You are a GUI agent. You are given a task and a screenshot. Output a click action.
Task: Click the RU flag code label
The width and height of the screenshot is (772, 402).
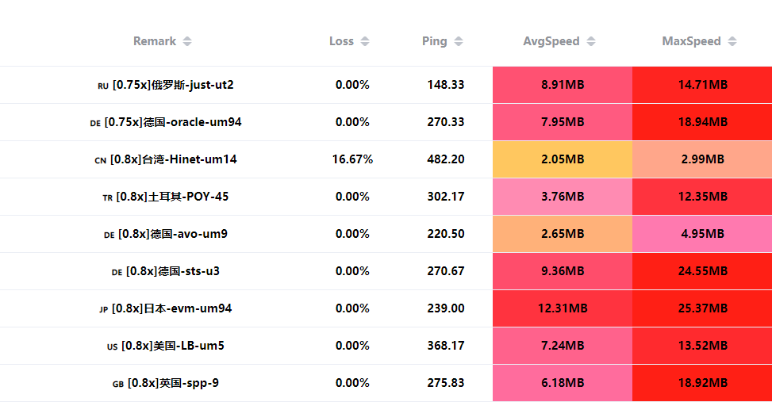[x=103, y=86]
